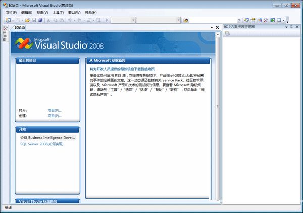The height and width of the screenshot is (213, 303).
Task: Click 项目(P)... link next to 创建
Action: click(x=55, y=116)
